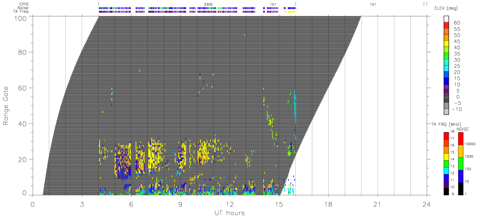Click the TX FRQ colorbar label '11'
The width and height of the screenshot is (480, 221).
coord(452,180)
